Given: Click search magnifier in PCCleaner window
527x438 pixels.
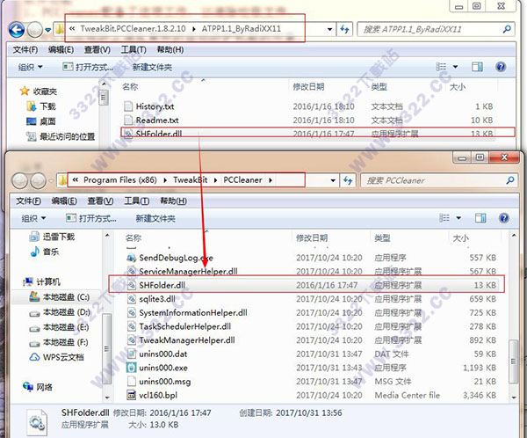Looking at the screenshot, I should coord(510,180).
